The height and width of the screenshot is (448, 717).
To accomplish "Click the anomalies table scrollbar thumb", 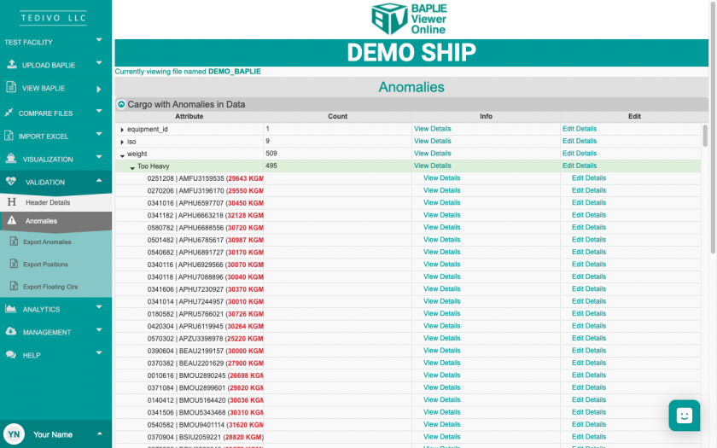I will (x=705, y=136).
